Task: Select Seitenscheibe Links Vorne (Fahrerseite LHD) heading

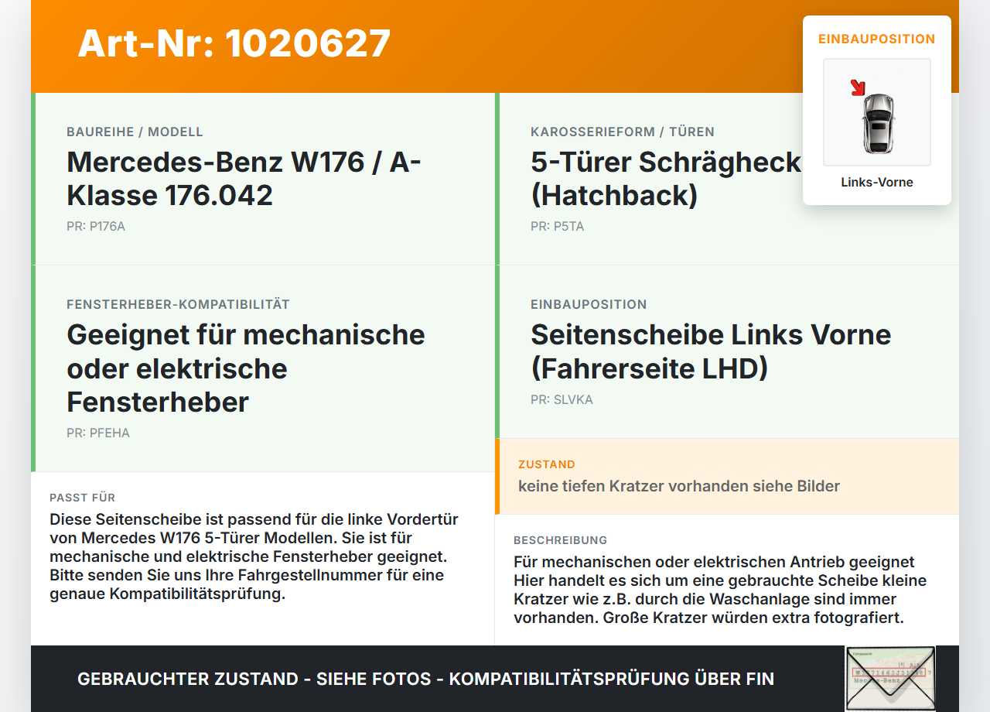Action: click(x=711, y=351)
